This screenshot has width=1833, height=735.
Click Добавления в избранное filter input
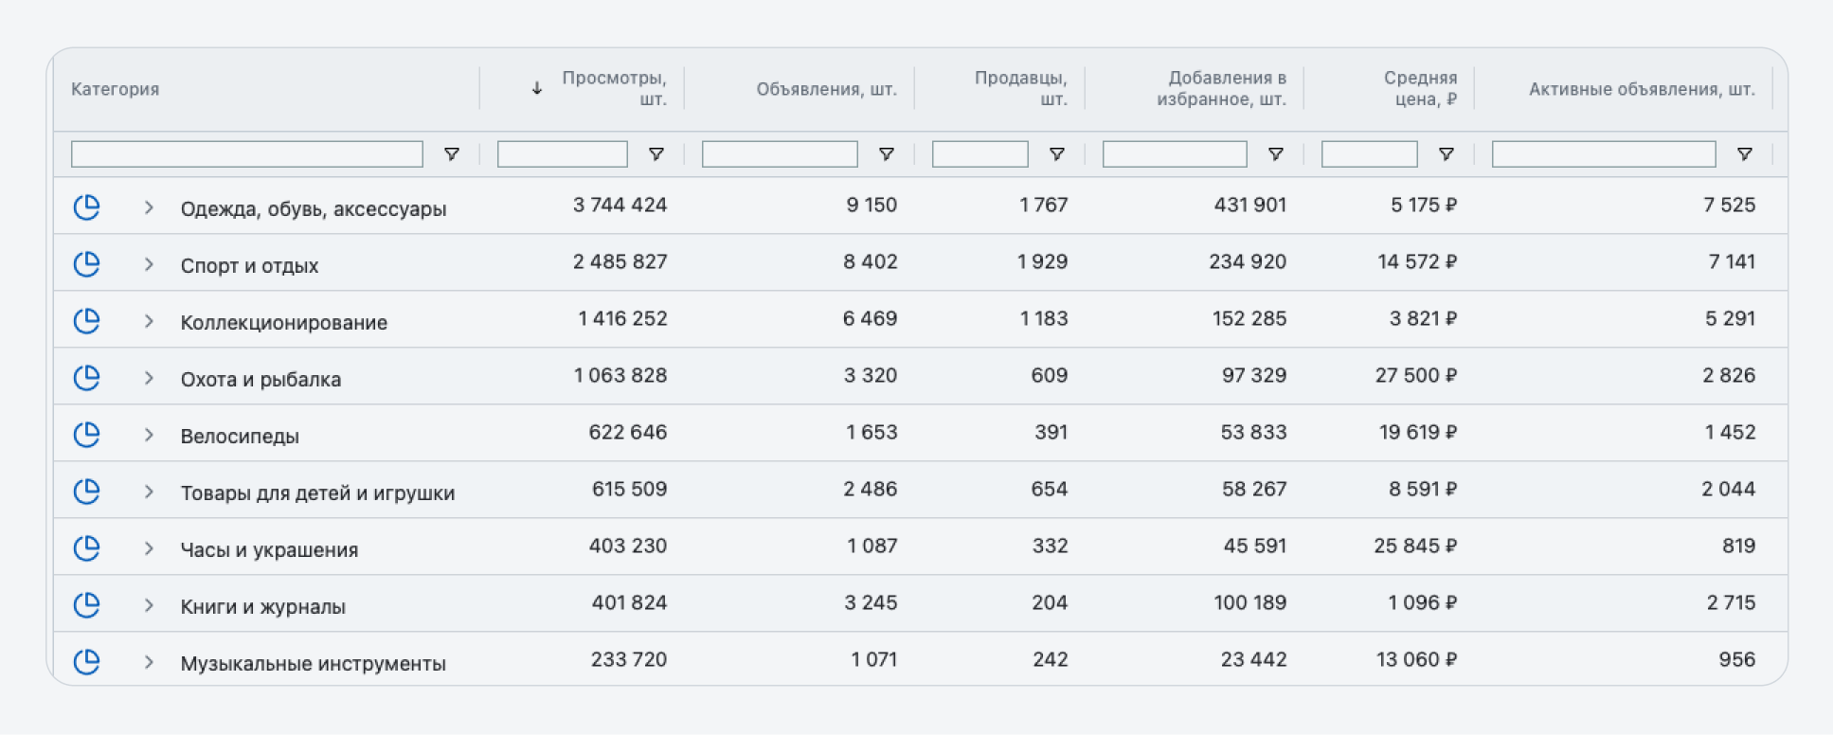click(1175, 154)
